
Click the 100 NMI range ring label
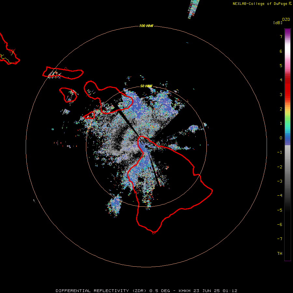pos(146,26)
